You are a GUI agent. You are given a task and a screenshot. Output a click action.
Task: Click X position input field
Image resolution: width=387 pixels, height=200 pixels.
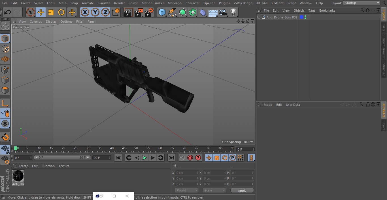(187, 173)
